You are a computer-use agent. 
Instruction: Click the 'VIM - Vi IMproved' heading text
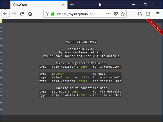81,42
